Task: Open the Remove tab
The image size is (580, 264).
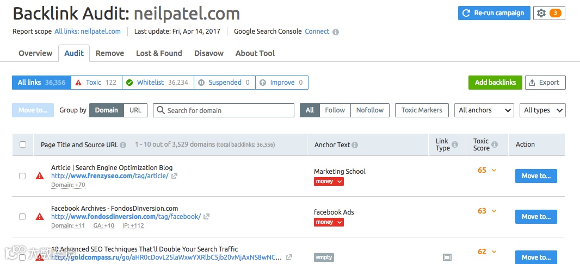Action: pyautogui.click(x=110, y=53)
